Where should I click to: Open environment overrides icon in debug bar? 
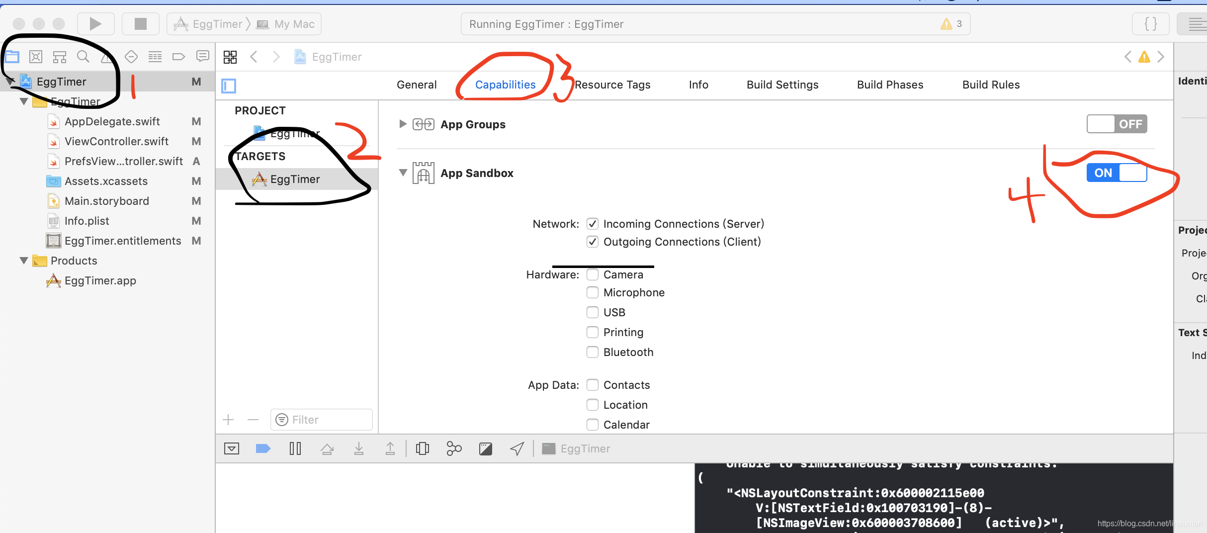(x=486, y=448)
